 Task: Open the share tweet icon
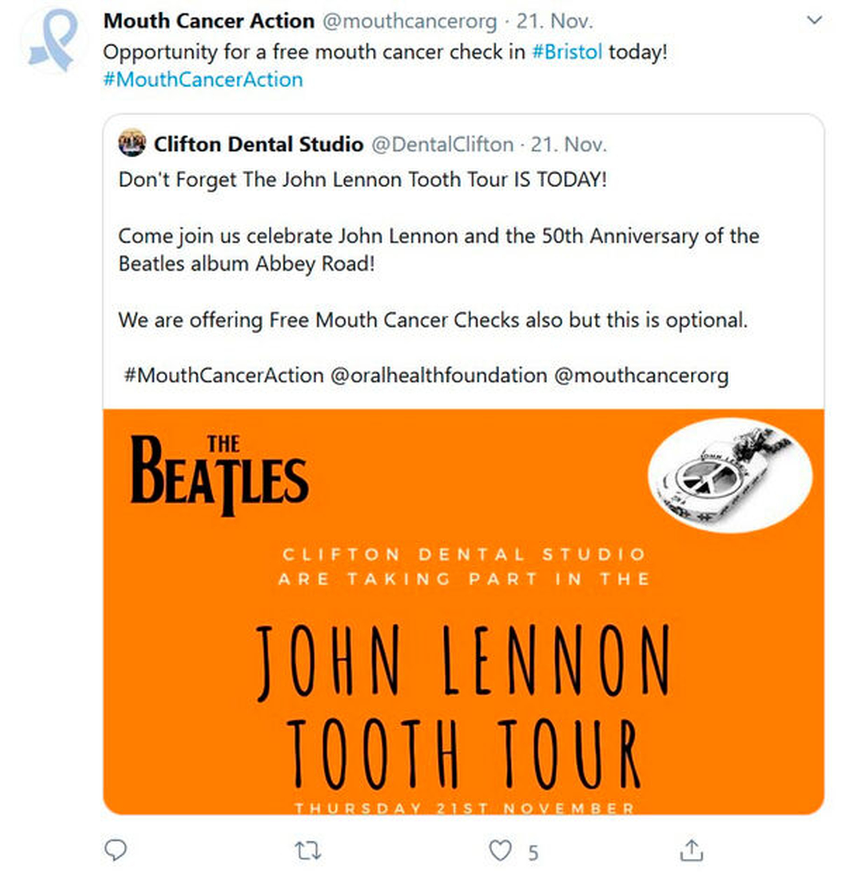coord(691,850)
